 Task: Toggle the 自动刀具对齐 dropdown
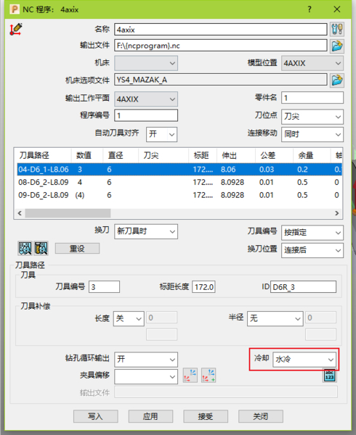coord(161,134)
